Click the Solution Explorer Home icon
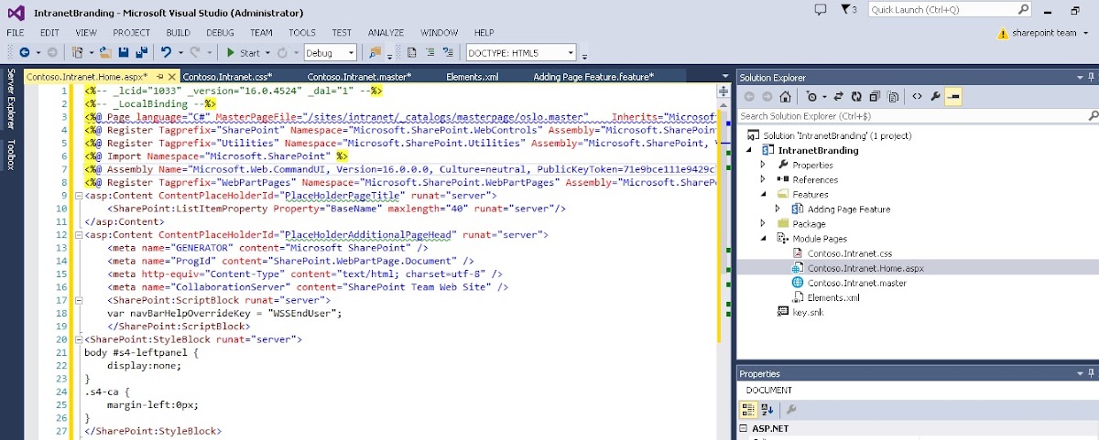 coord(785,96)
